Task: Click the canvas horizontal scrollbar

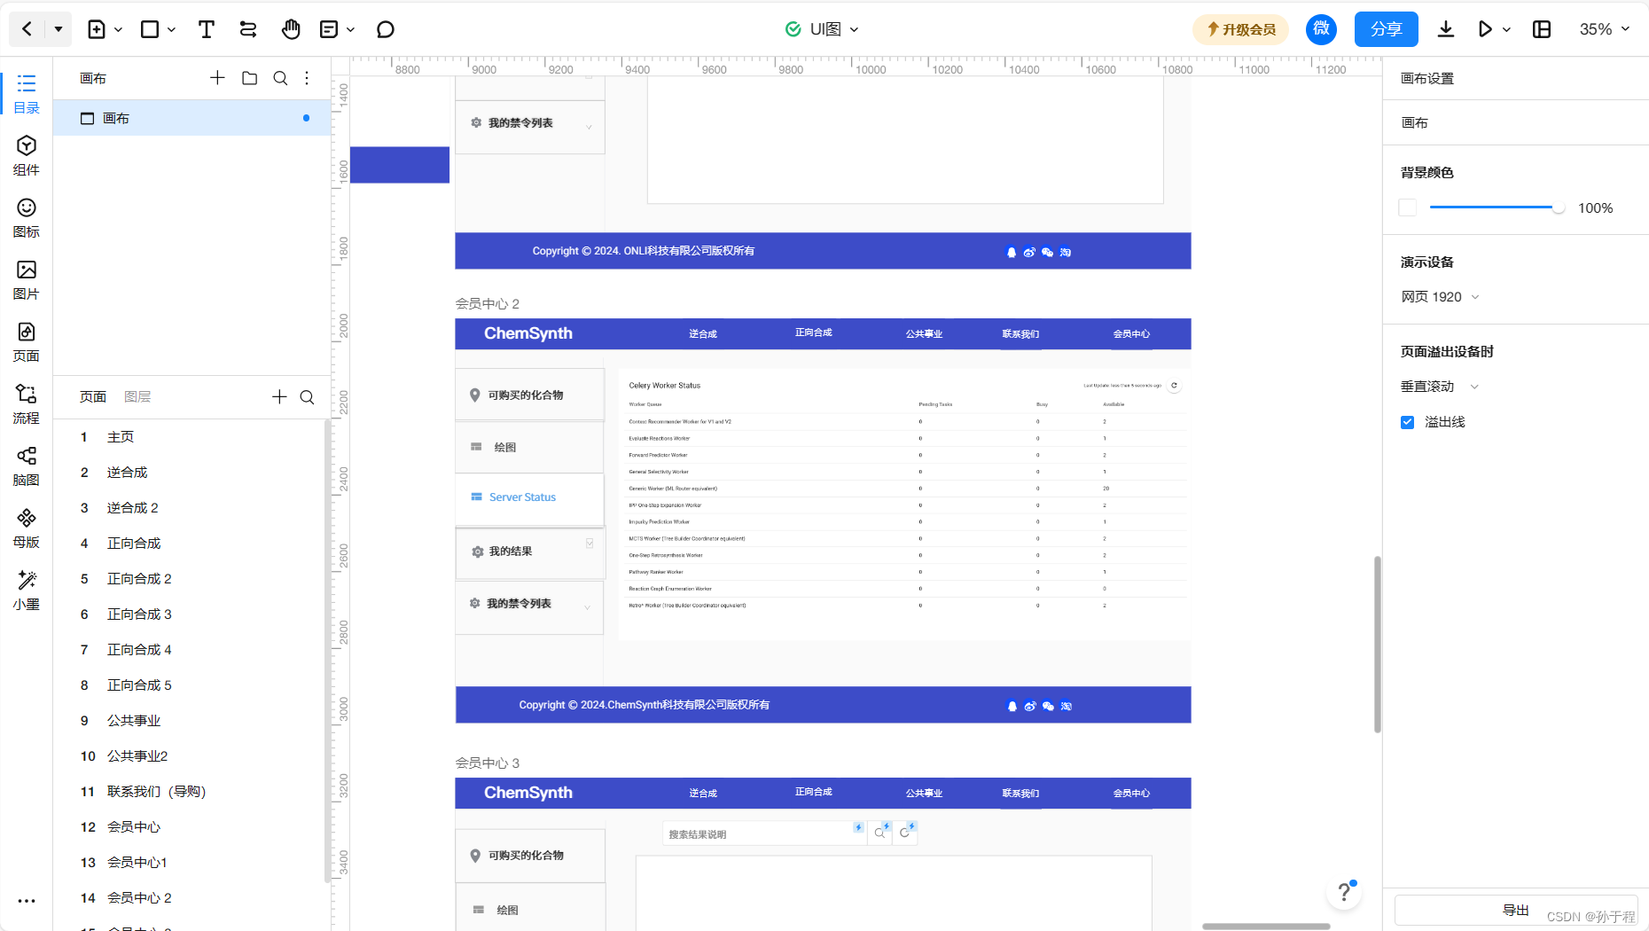Action: coord(1266,926)
